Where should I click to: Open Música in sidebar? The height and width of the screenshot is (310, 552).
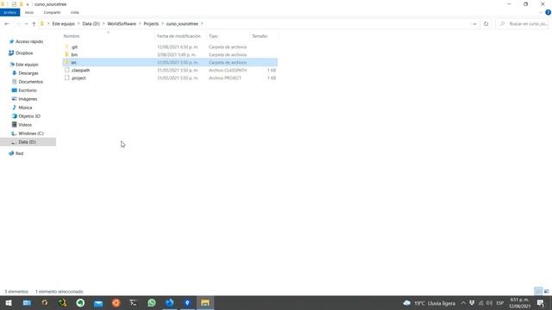pos(25,108)
